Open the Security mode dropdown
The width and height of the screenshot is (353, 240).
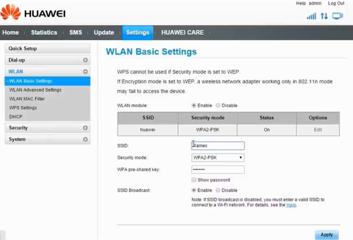218,158
